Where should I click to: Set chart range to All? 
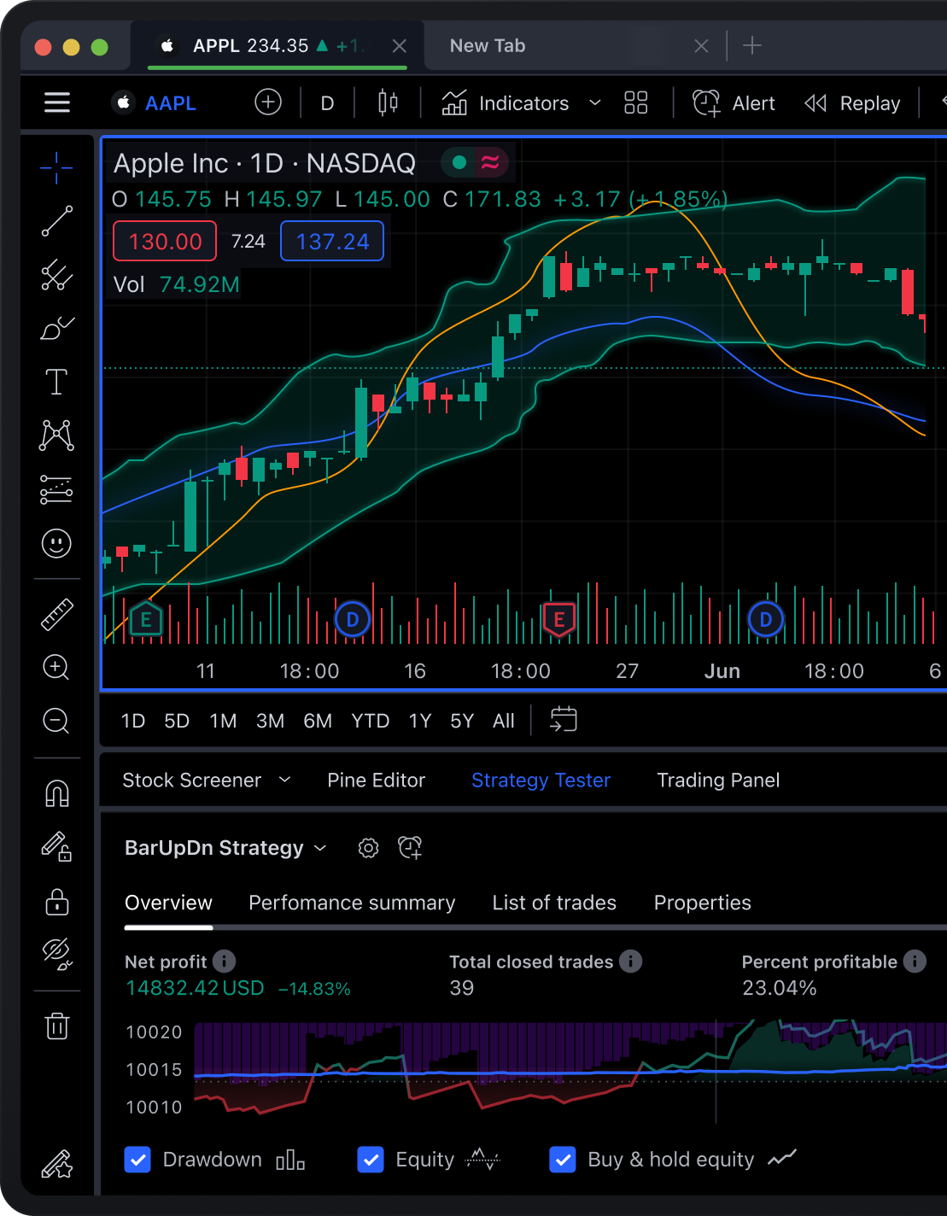(504, 721)
